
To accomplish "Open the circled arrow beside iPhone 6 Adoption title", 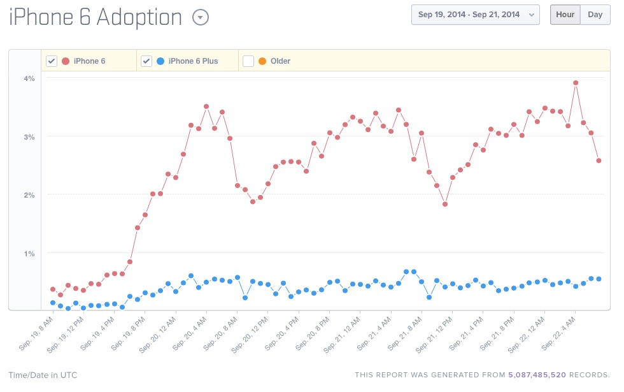I will 201,18.
